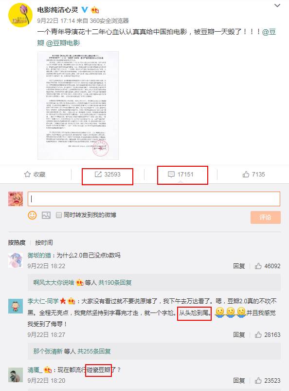289x391 pixels.
Task: Expand the 共255条回复 replies
Action: pyautogui.click(x=94, y=352)
